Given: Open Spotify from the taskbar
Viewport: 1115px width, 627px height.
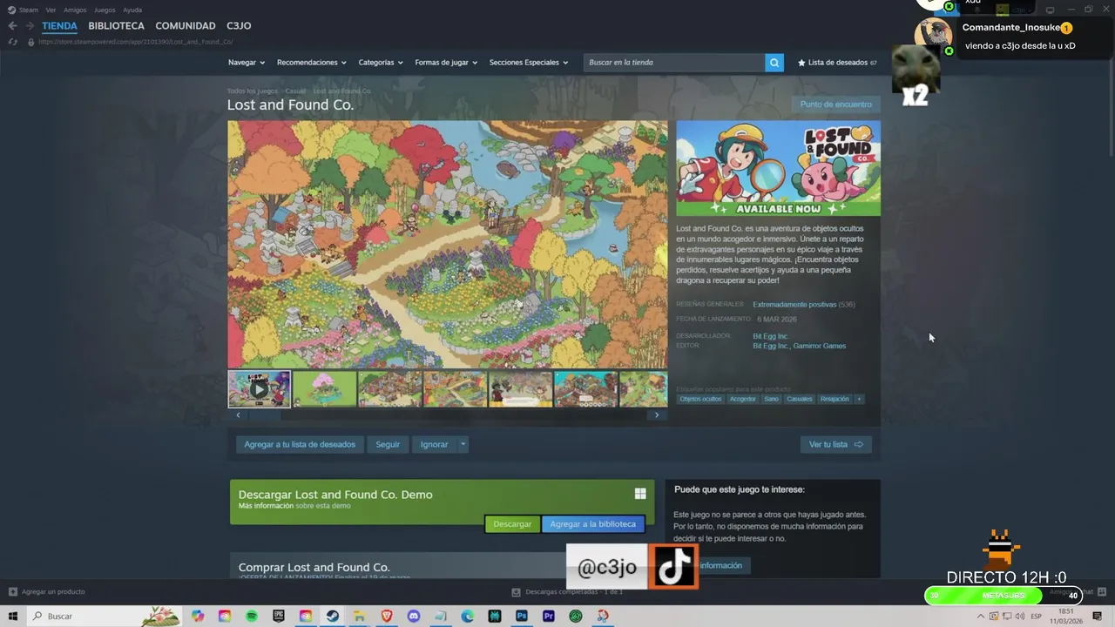Looking at the screenshot, I should point(252,616).
